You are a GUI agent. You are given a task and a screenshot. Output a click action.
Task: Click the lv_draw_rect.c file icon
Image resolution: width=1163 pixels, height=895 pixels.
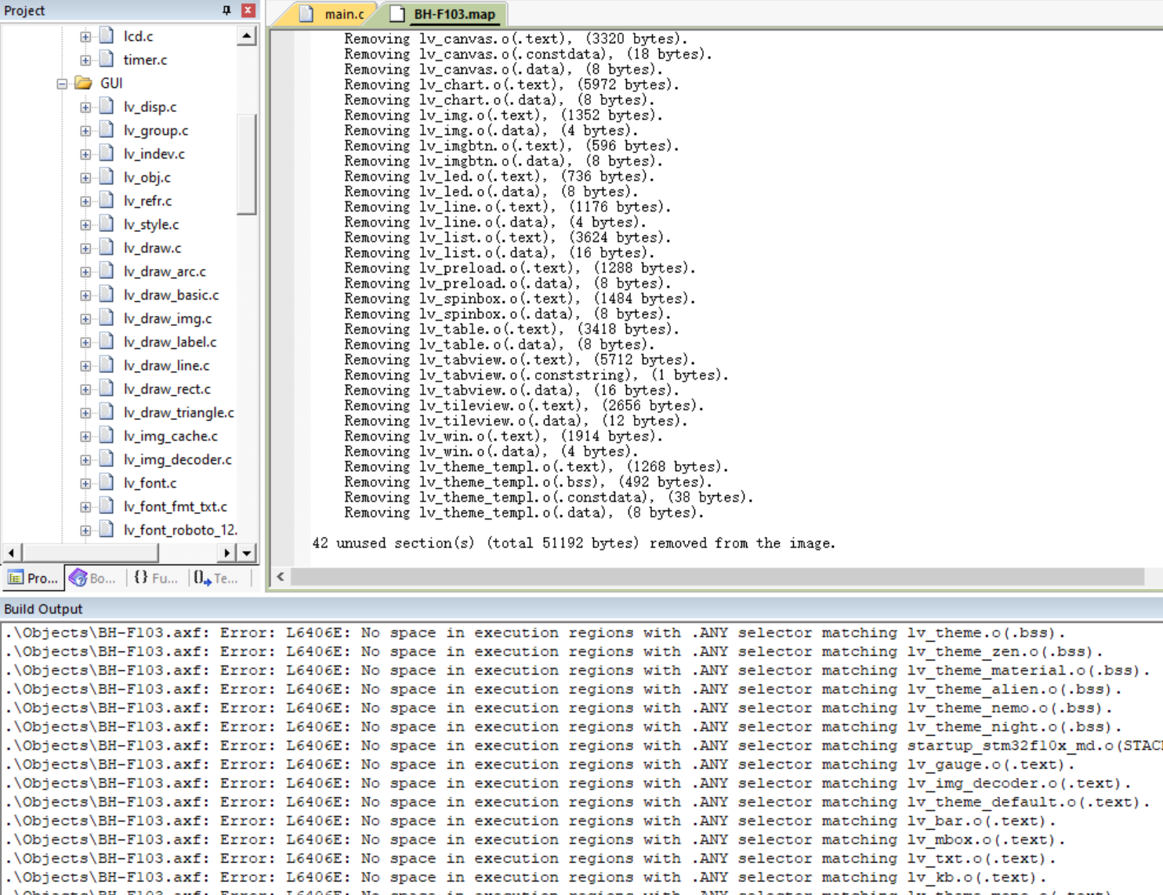pos(107,388)
